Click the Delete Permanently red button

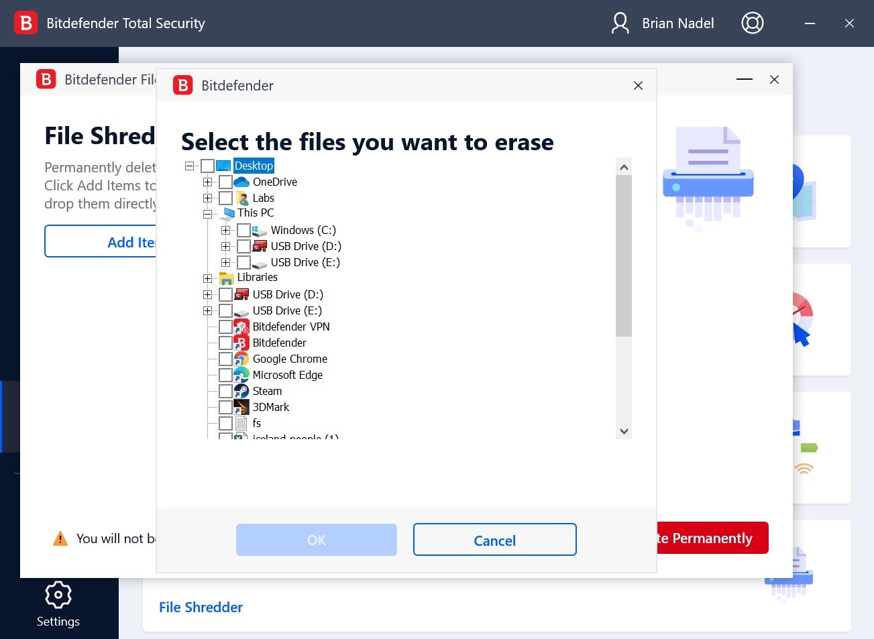point(712,538)
